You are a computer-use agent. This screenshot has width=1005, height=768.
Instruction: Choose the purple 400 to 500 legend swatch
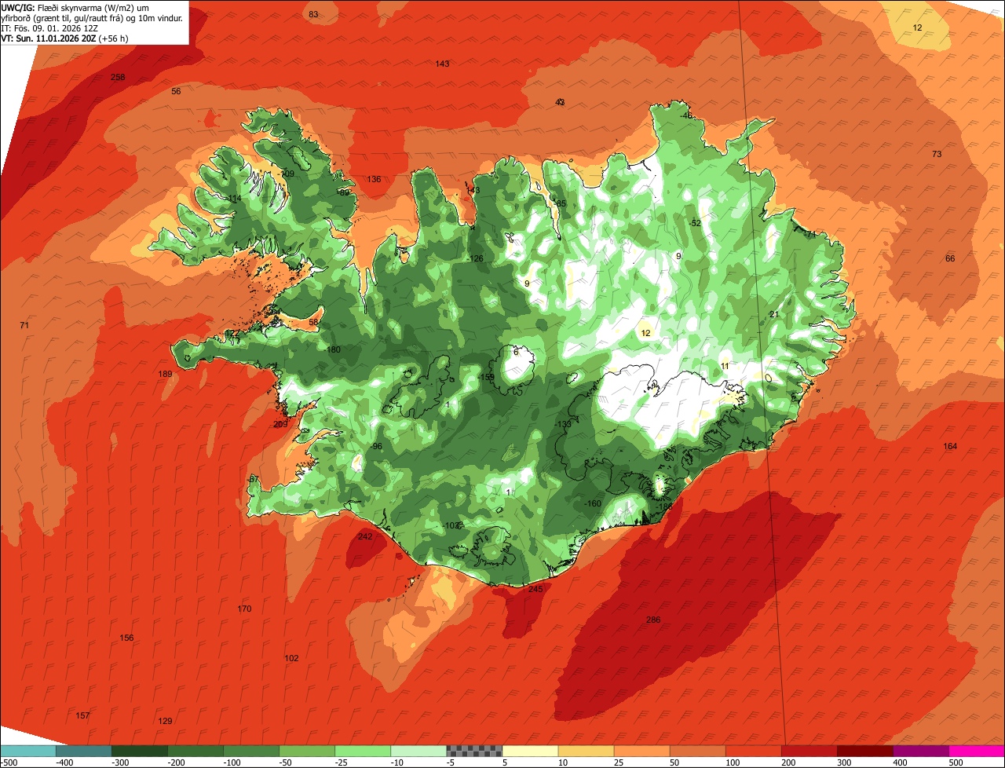click(x=919, y=752)
